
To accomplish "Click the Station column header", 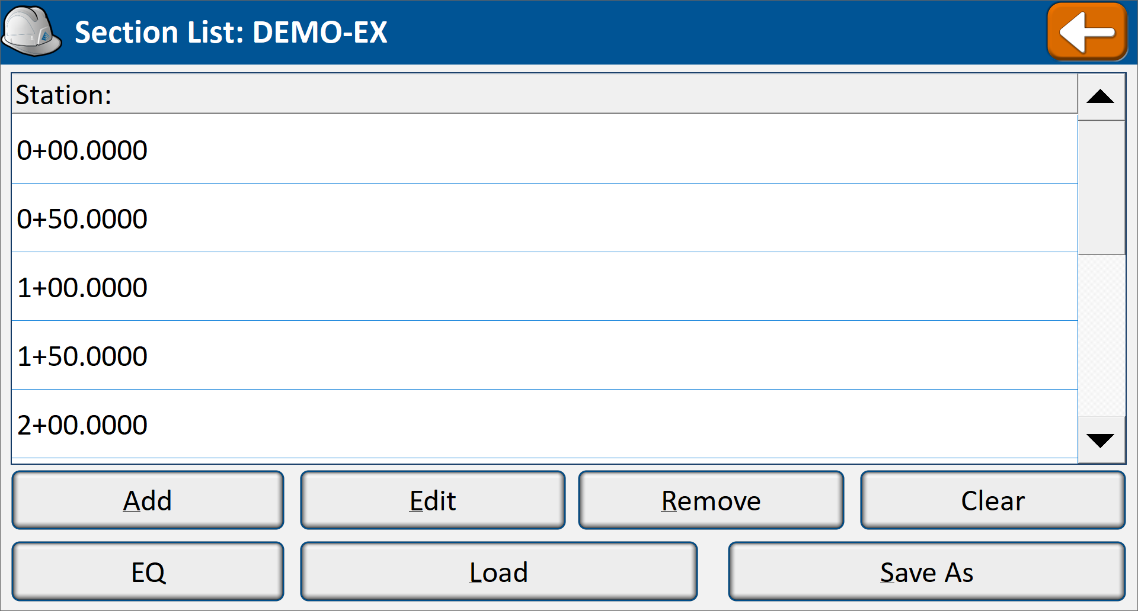I will point(544,94).
